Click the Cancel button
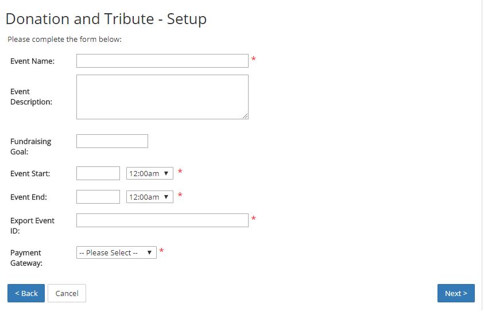Screen dimensions: 484x319 tap(67, 293)
